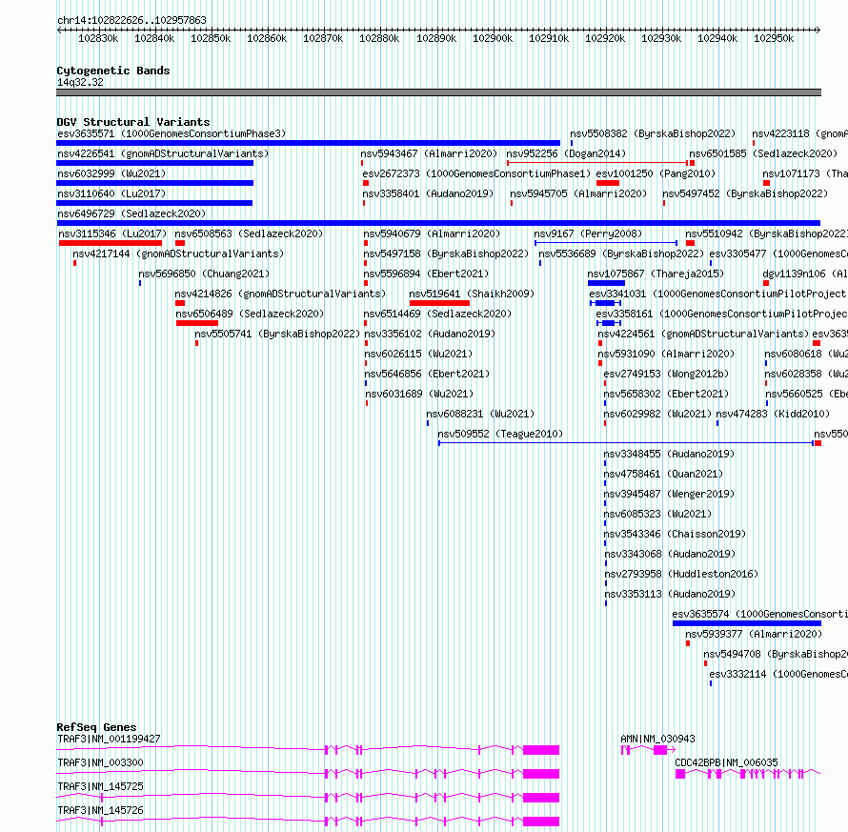Screen dimensions: 848x832
Task: Open AMN|NM_030943 gene label
Action: point(657,739)
